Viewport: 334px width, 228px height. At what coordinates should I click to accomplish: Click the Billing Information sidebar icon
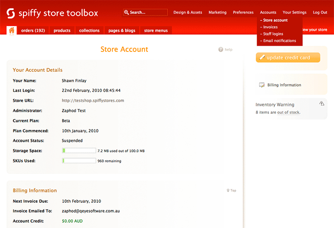261,85
